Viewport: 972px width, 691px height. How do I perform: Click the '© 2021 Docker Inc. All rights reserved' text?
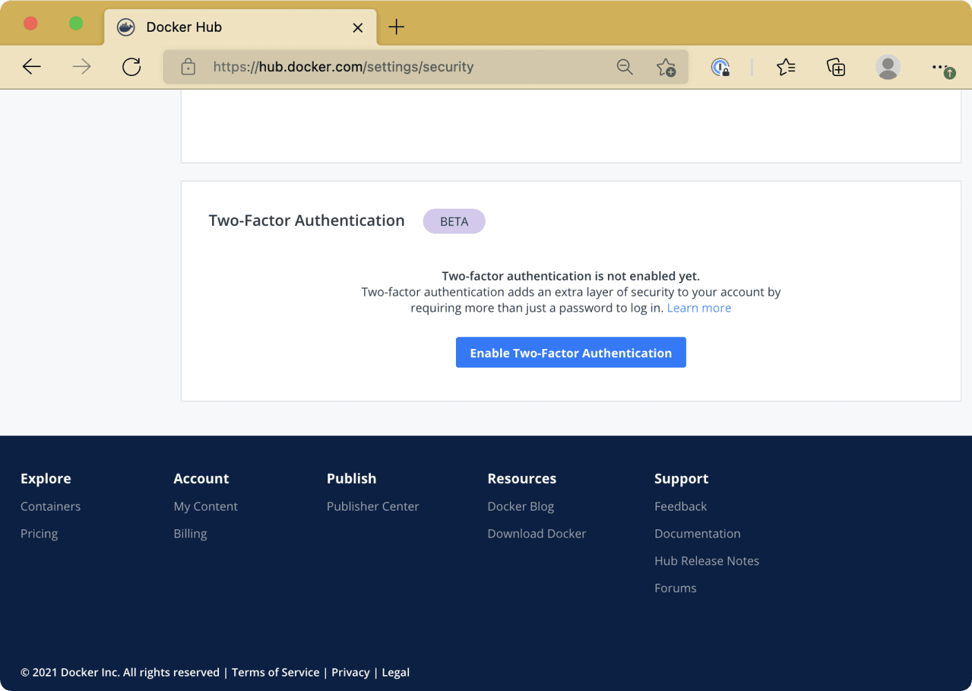click(x=120, y=672)
